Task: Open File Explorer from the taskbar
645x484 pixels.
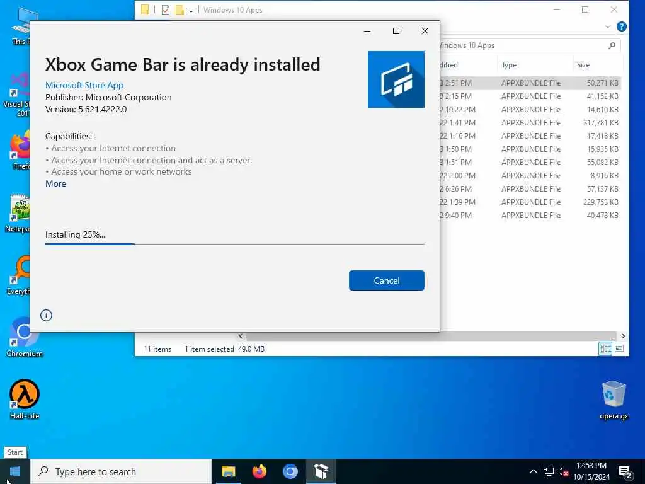Action: point(228,471)
